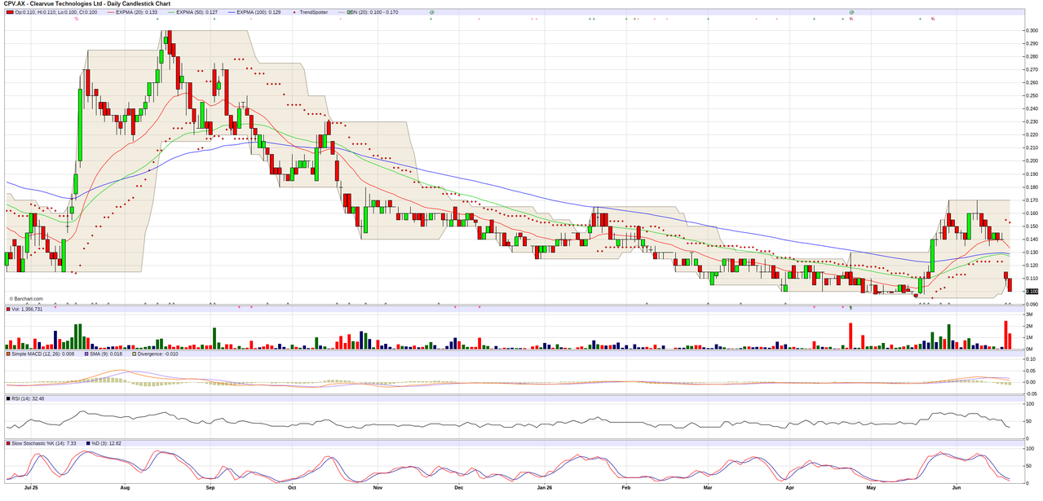Image resolution: width=1043 pixels, height=501 pixels.
Task: Click the -0.05 MACD axis label
Action: tap(1032, 393)
